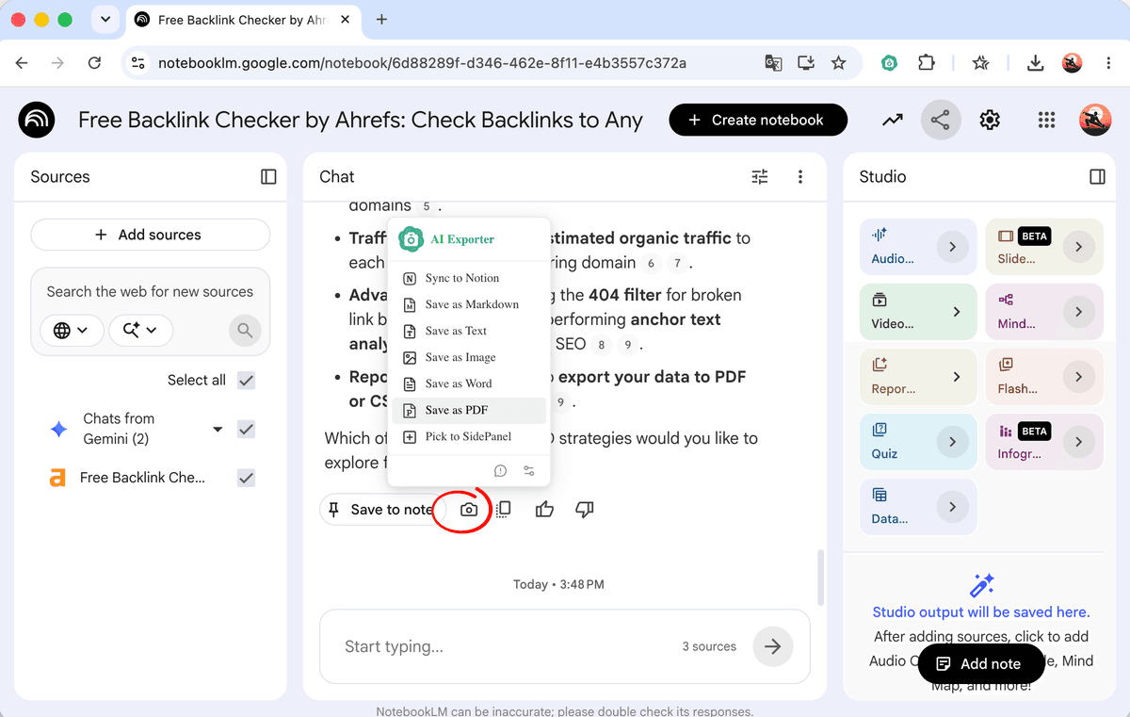
Task: Choose Sync to Notion
Action: [x=468, y=278]
